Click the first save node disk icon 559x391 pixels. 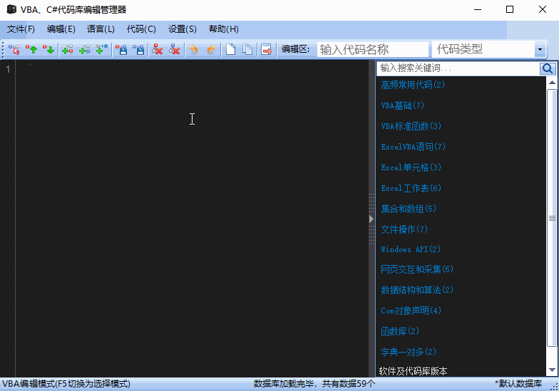point(122,49)
